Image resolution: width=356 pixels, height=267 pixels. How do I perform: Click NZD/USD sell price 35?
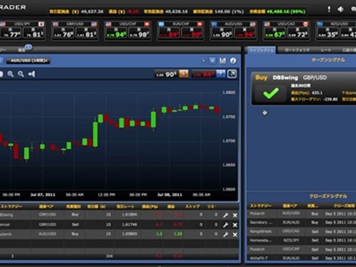(327, 33)
